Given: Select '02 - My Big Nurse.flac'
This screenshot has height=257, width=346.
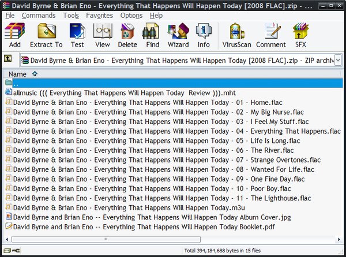Looking at the screenshot, I should tap(159, 112).
